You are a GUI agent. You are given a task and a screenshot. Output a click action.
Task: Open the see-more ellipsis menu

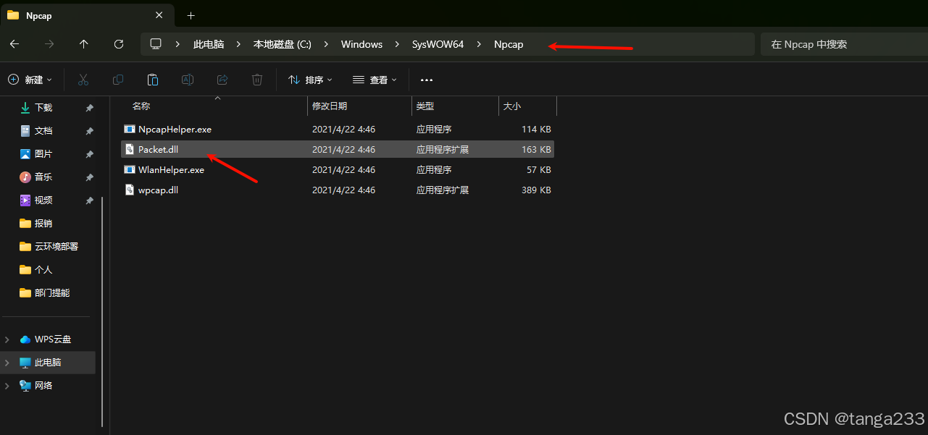point(426,80)
